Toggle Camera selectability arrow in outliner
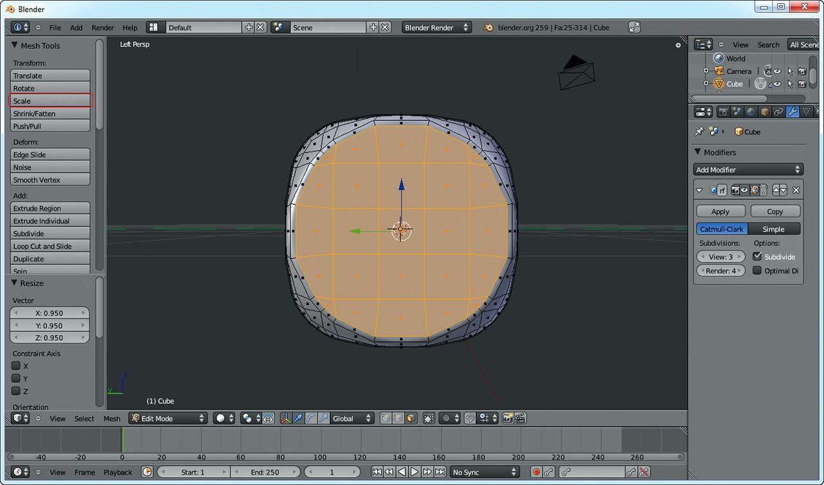Screen dimensions: 824x485 (x=790, y=71)
